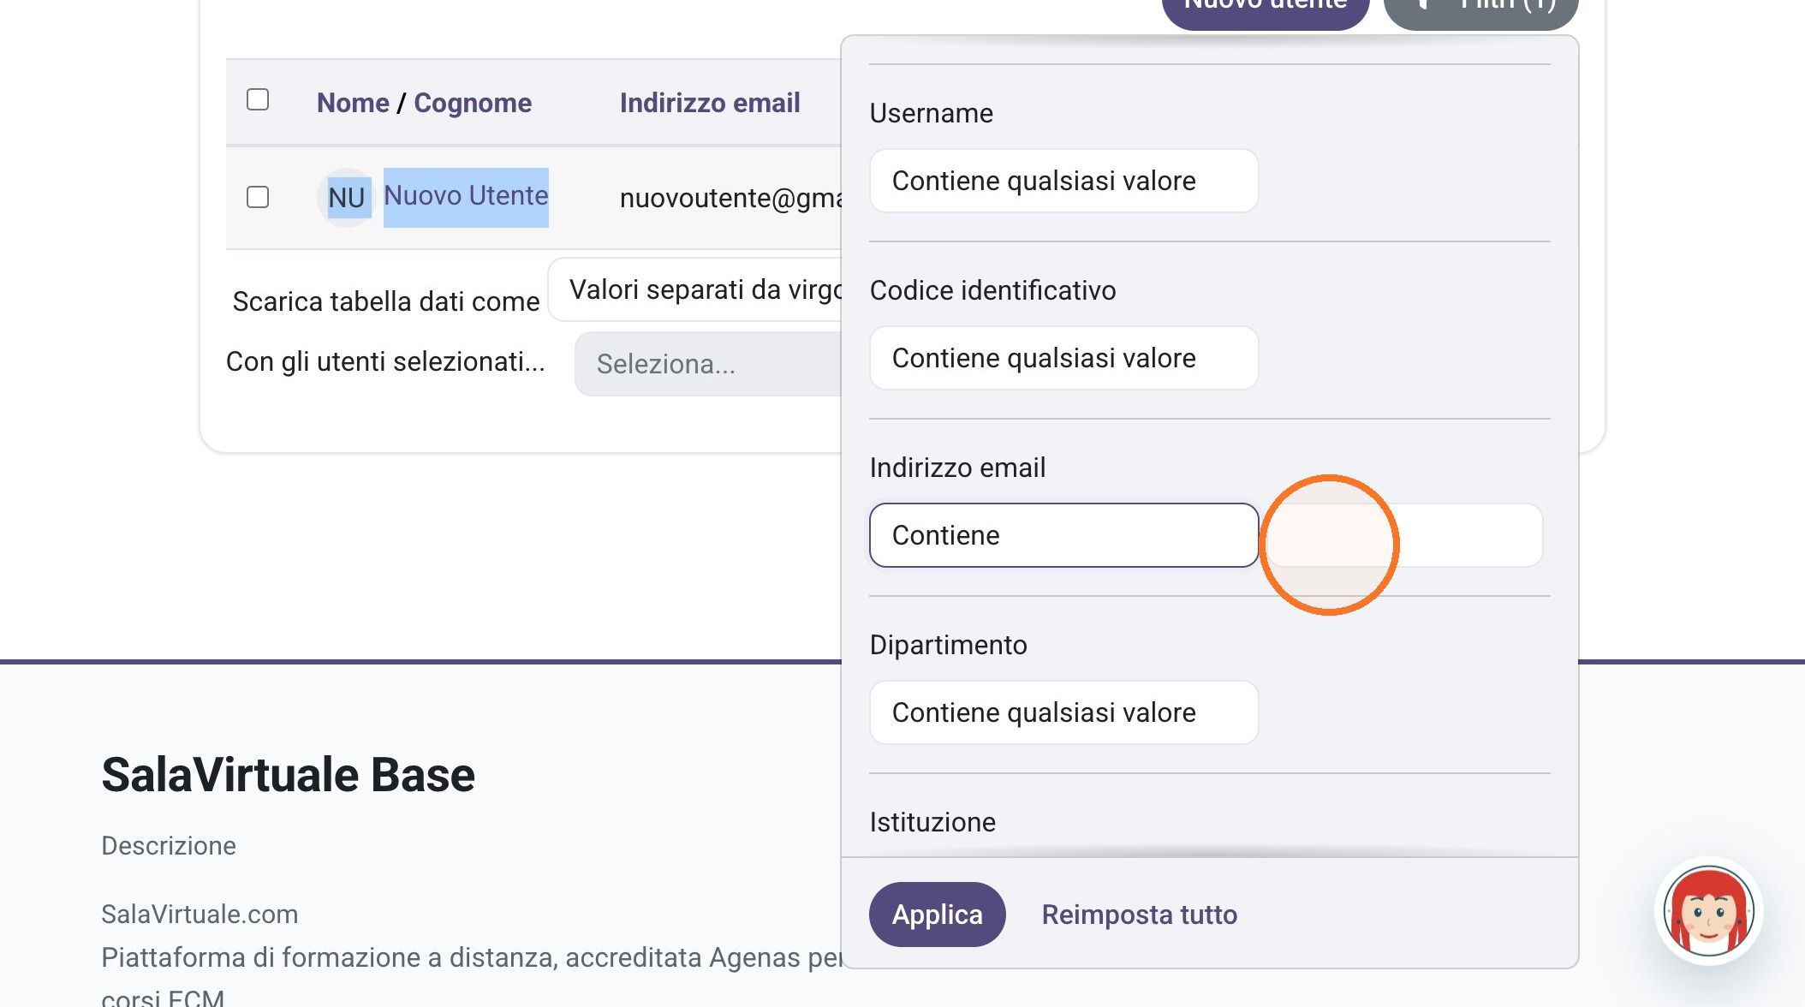Sort by Nome column header
1805x1007 pixels.
click(x=353, y=103)
